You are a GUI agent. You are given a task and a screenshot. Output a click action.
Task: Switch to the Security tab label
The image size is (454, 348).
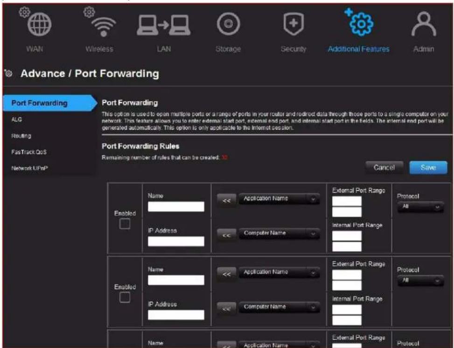tap(293, 49)
